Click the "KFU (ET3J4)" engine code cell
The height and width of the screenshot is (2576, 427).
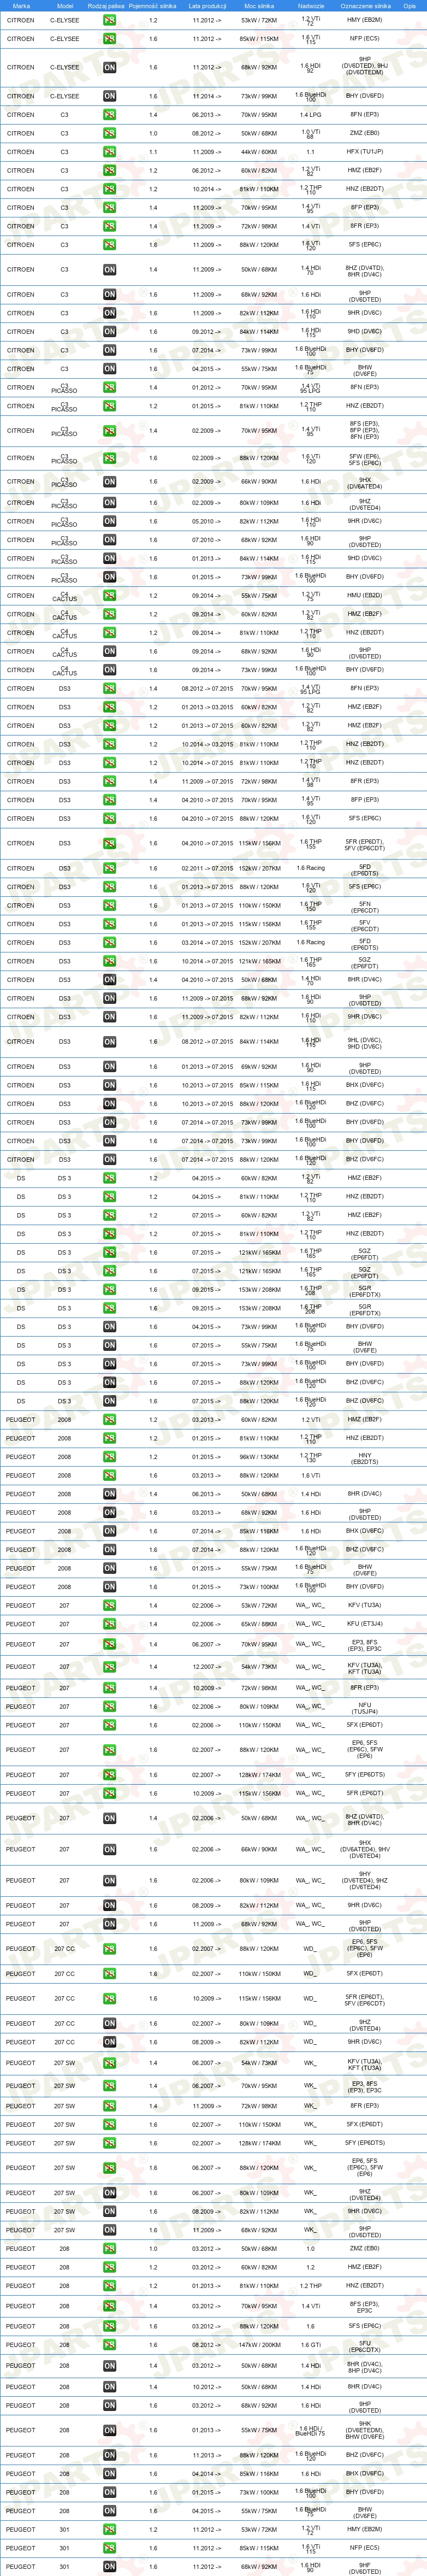365,1624
